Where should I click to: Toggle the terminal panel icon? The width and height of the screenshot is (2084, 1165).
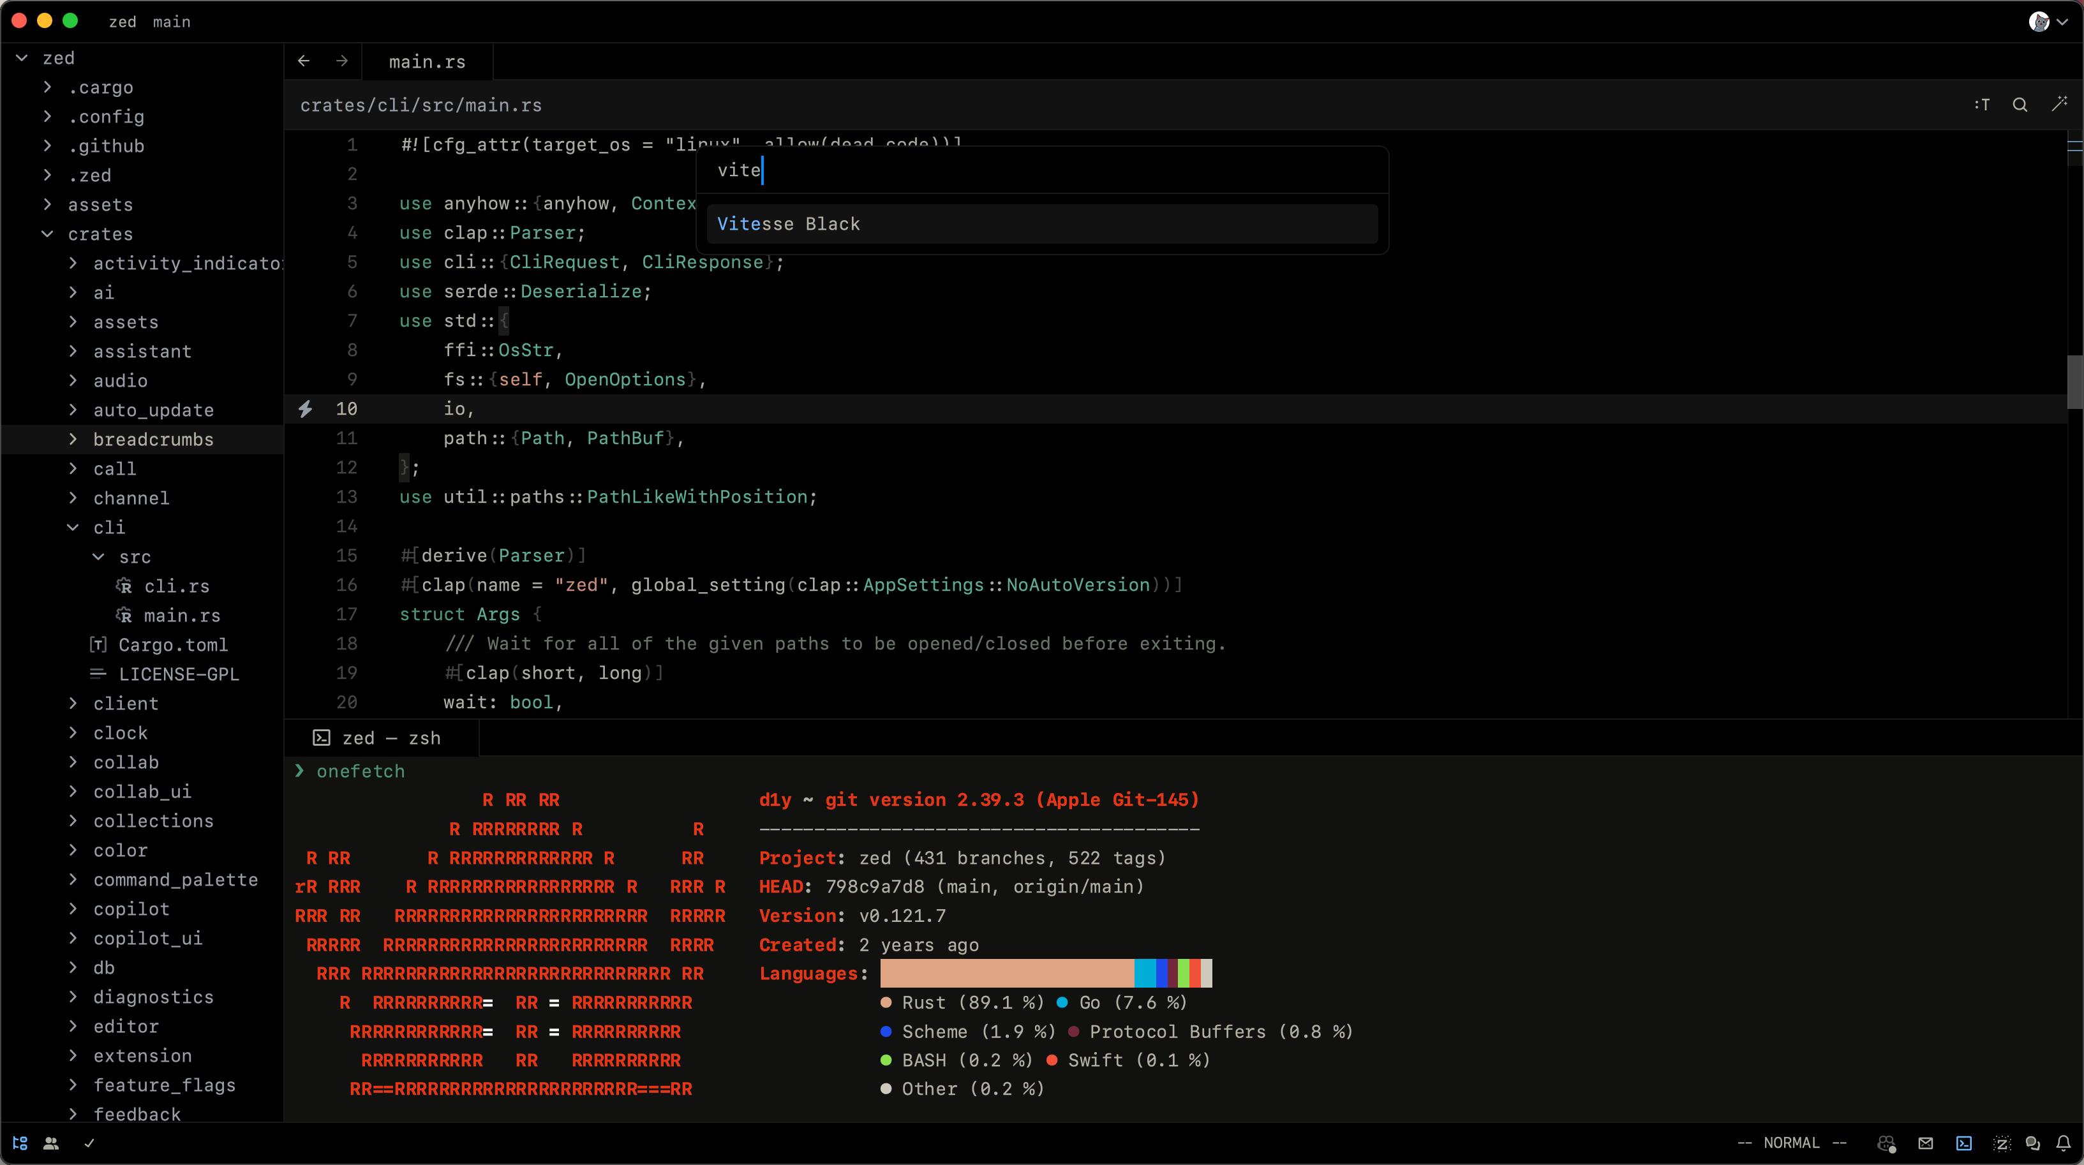tap(1963, 1143)
